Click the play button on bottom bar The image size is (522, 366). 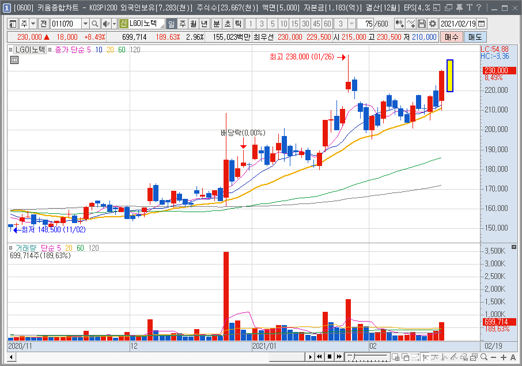pos(311,357)
